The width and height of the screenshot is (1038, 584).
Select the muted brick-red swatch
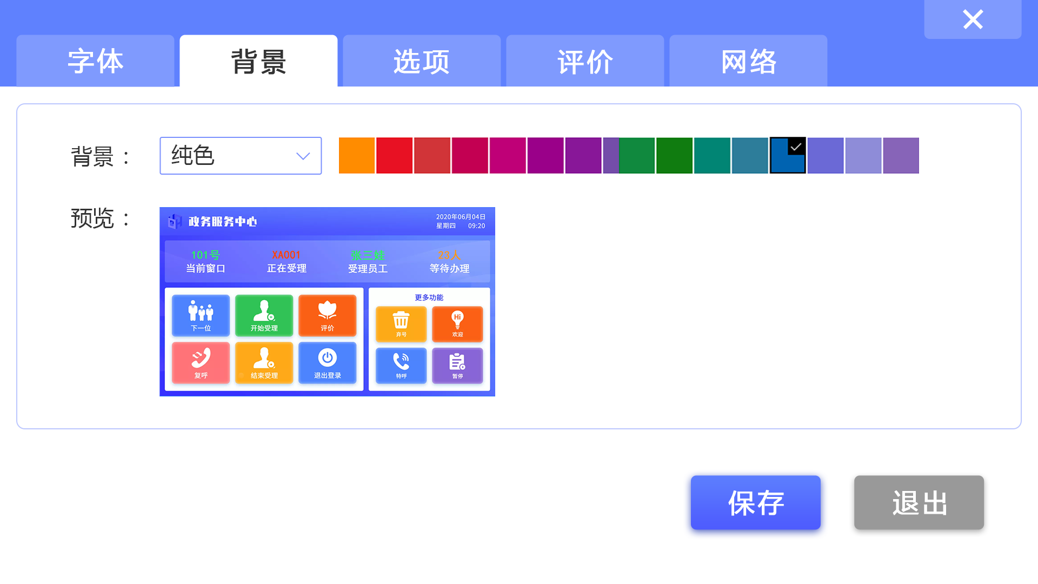432,156
